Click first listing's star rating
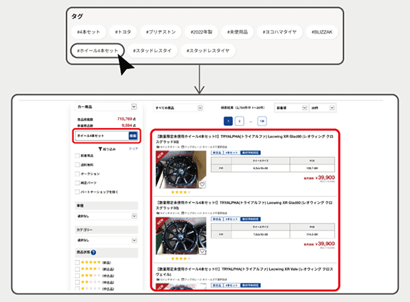Screen dimensions: 410x302 tap(181, 192)
